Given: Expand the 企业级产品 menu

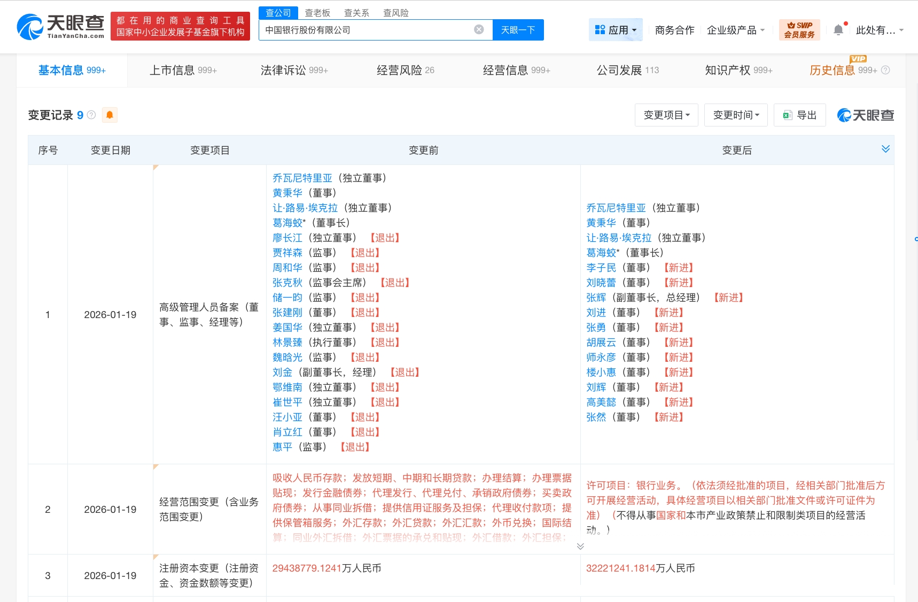Looking at the screenshot, I should (x=735, y=30).
